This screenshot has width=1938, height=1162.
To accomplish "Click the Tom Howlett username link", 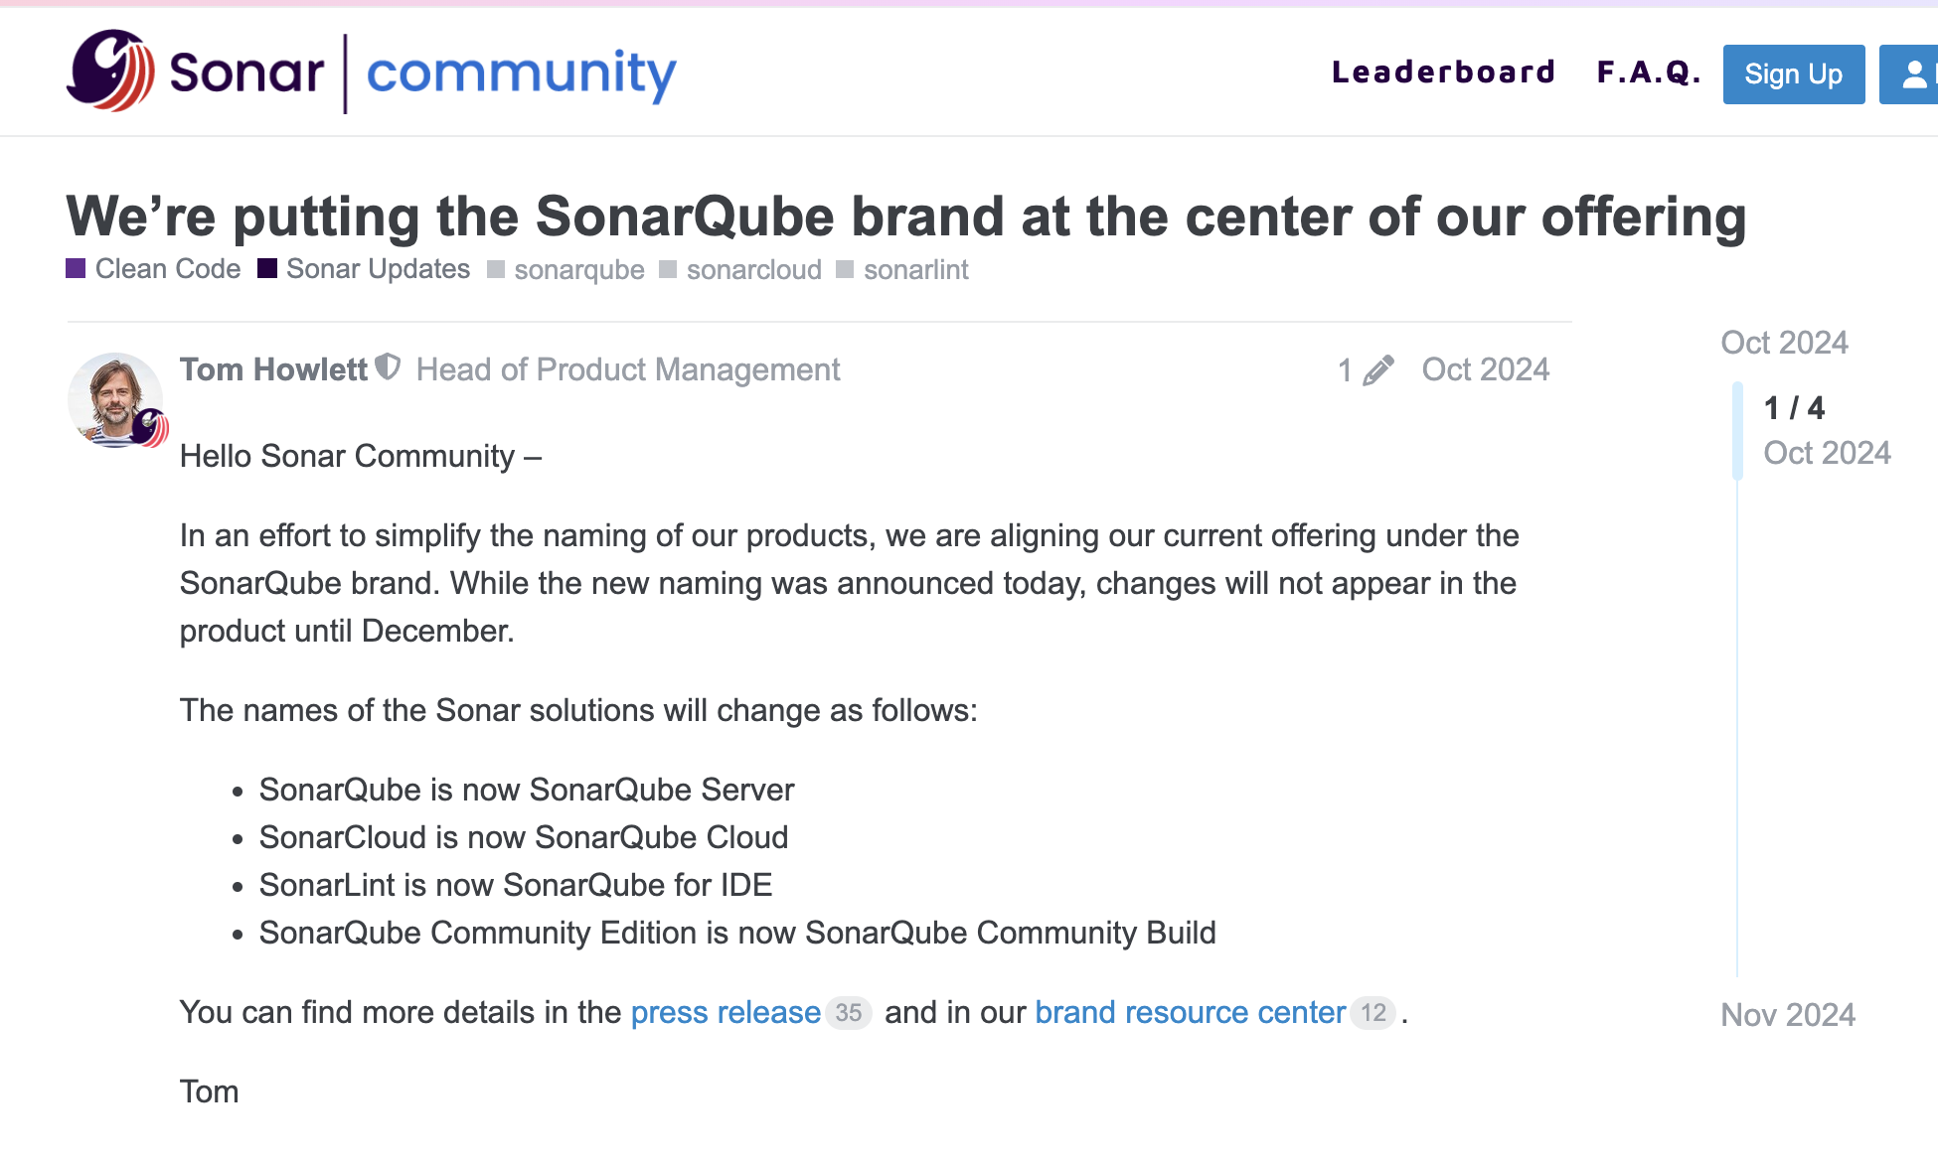I will point(273,369).
